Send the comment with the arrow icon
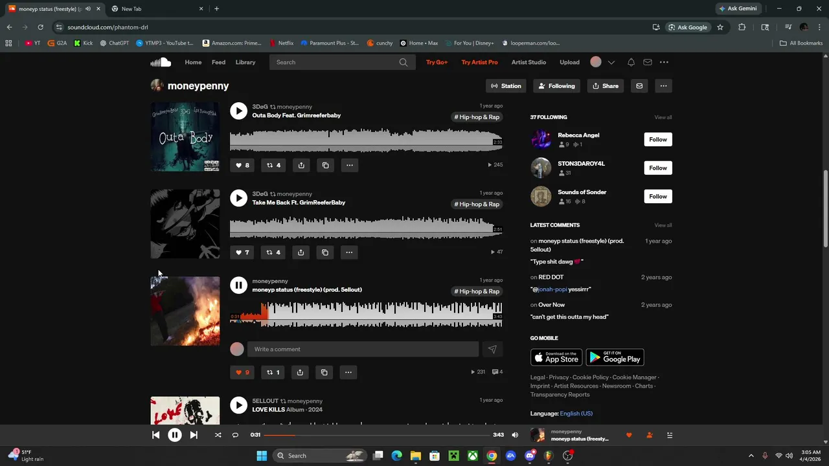Screen dimensions: 829x466 click(492, 349)
